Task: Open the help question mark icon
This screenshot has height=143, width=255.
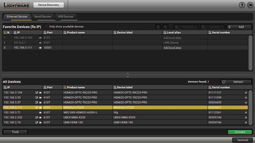Action: click(x=242, y=5)
